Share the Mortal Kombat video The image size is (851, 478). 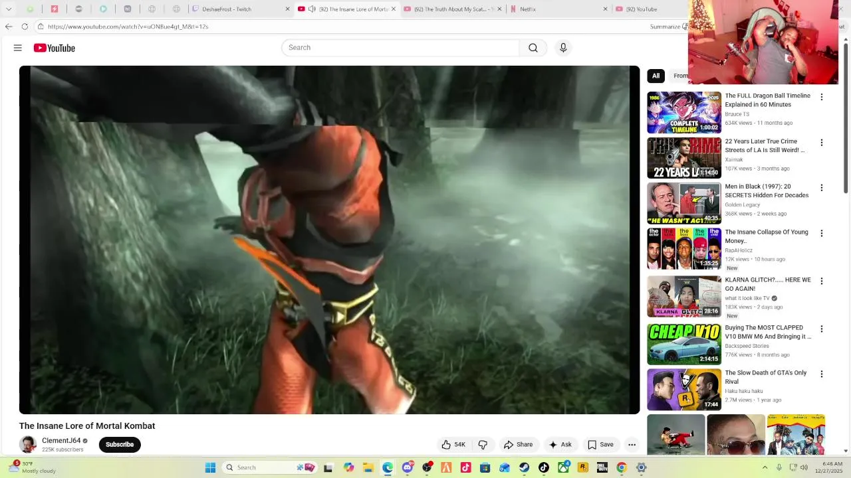click(x=518, y=445)
